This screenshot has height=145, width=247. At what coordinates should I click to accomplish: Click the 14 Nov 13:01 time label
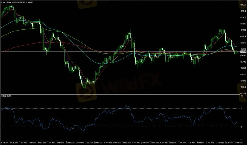(x=89, y=142)
